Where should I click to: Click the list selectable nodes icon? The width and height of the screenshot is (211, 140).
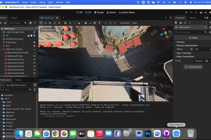(x=65, y=23)
